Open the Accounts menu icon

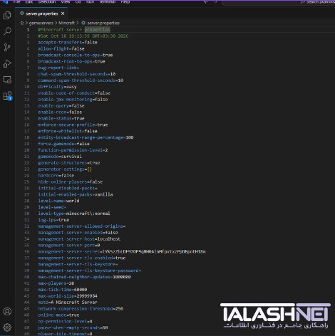[7, 311]
